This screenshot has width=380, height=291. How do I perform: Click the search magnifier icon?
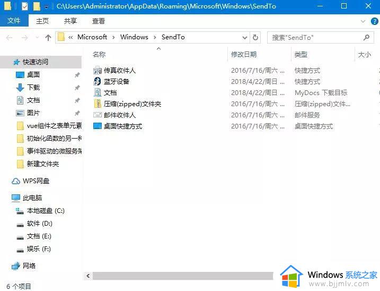pos(366,38)
